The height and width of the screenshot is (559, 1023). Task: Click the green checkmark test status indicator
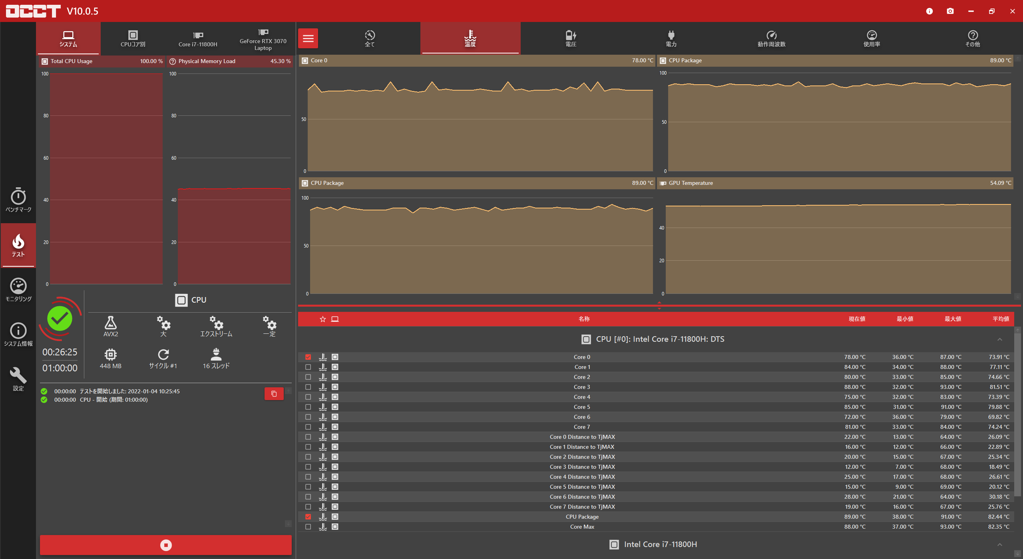pos(60,319)
